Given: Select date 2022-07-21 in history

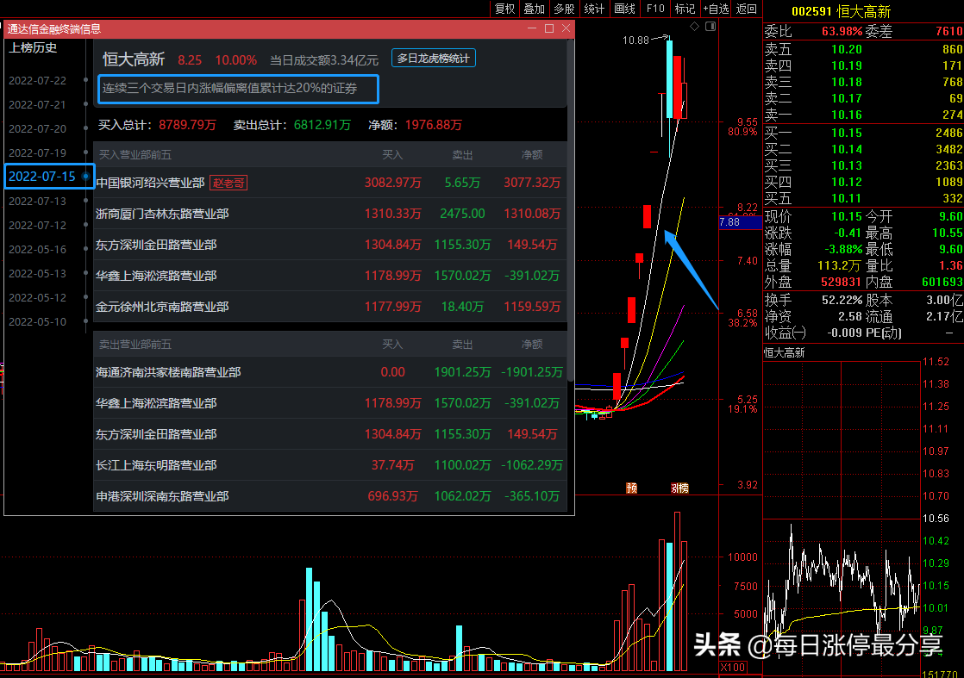Looking at the screenshot, I should click(x=37, y=104).
